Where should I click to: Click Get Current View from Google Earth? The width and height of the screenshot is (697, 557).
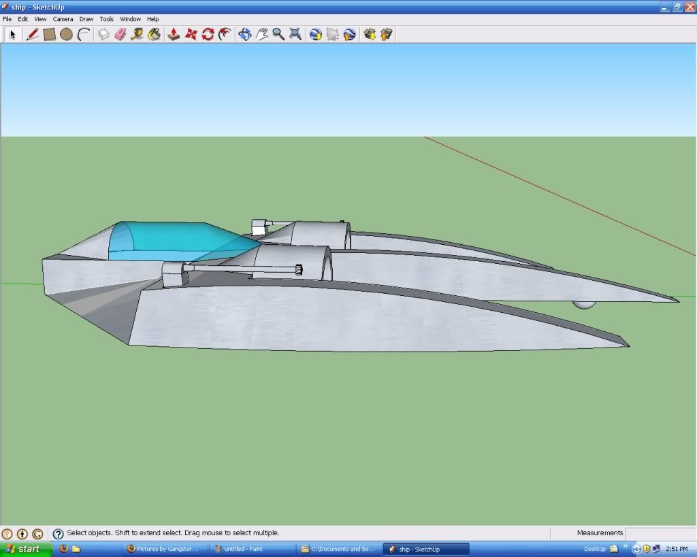(316, 34)
